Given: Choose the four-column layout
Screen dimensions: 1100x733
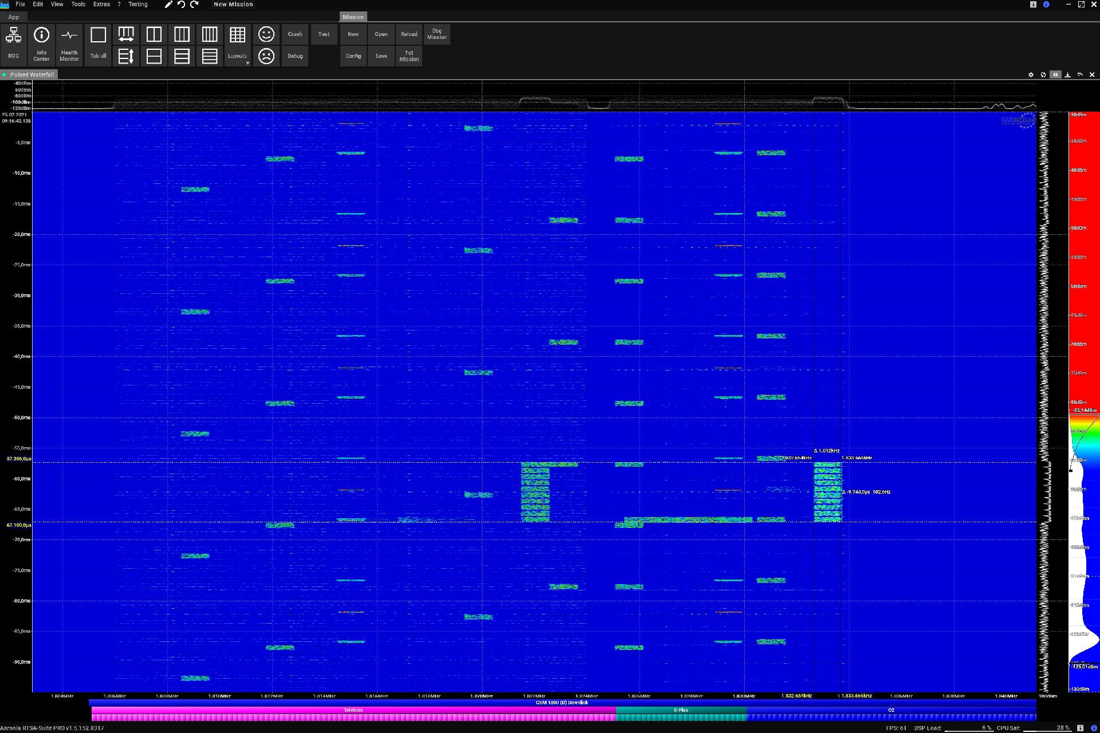Looking at the screenshot, I should [210, 34].
